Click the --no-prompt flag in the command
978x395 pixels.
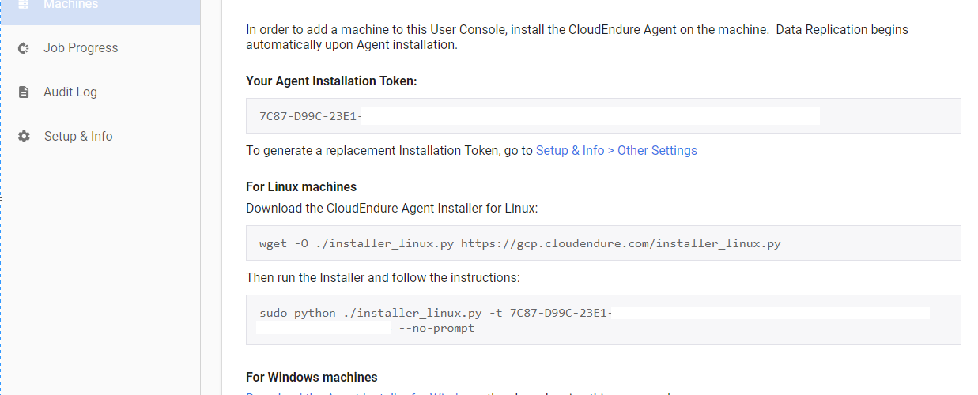pos(436,328)
